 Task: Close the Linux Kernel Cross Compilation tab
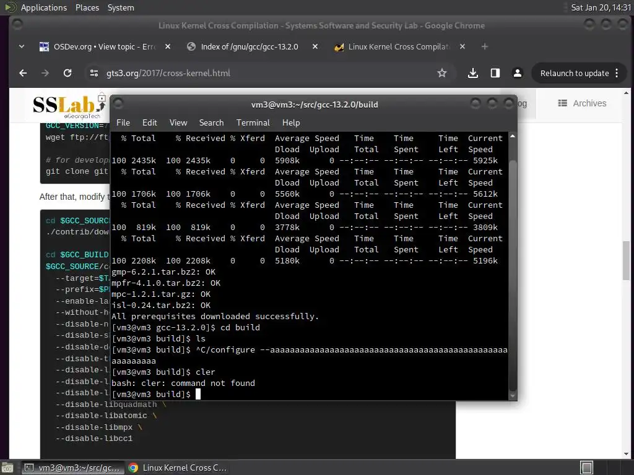[x=462, y=47]
